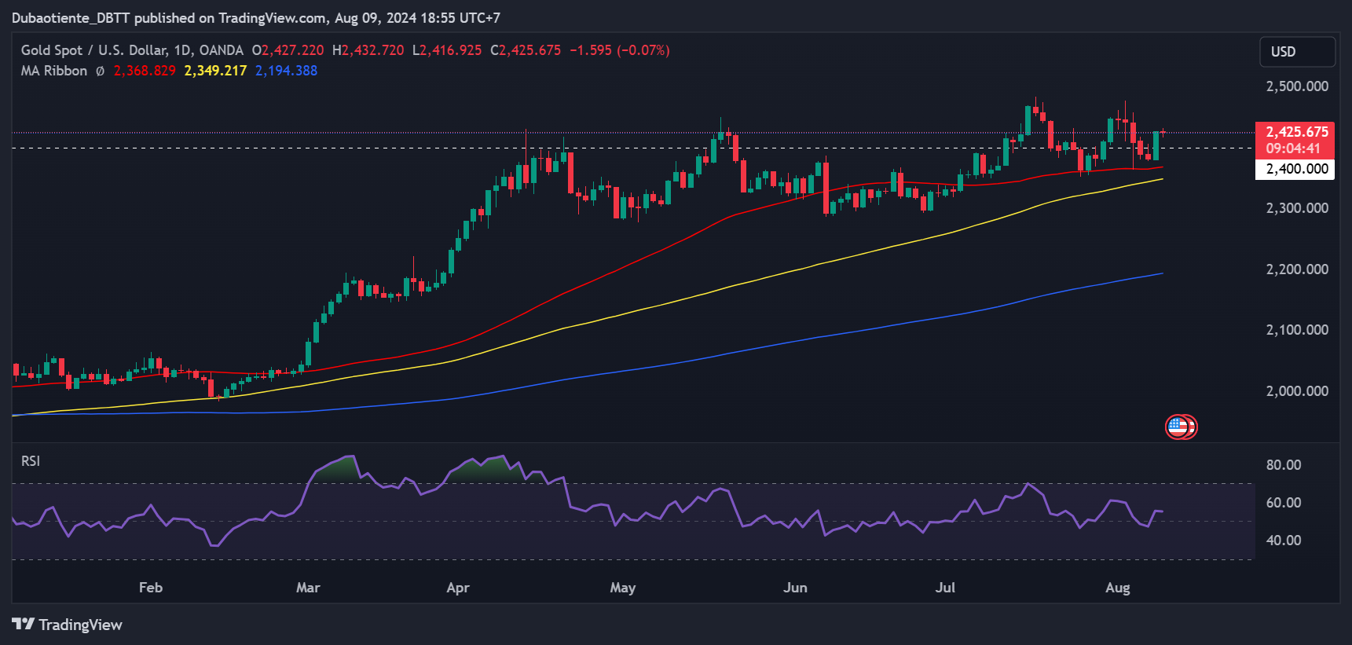Click the Feb label on the time axis

click(151, 588)
